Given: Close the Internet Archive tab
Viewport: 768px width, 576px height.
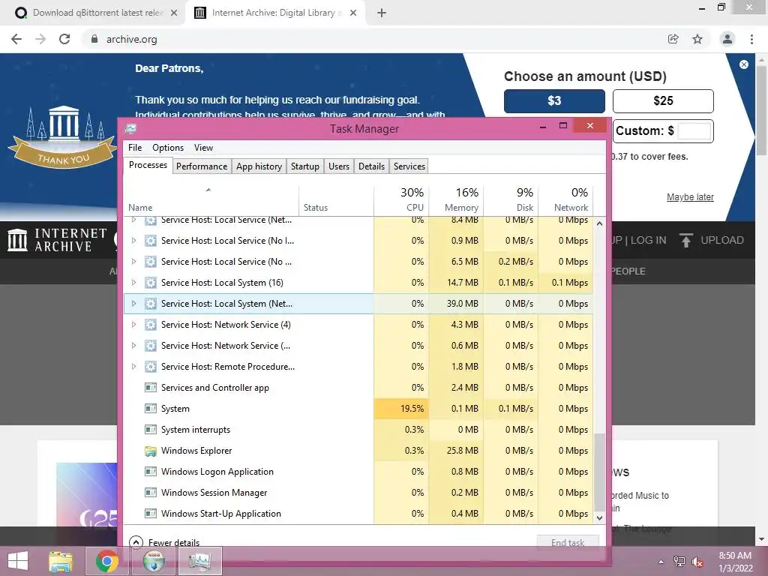Looking at the screenshot, I should pos(353,13).
